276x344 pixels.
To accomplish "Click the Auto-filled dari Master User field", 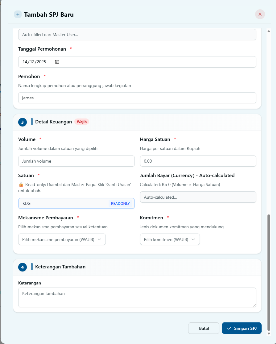I will [137, 35].
